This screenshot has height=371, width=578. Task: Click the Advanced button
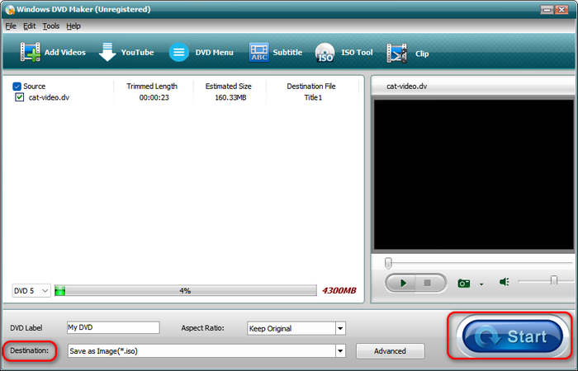[x=390, y=351]
